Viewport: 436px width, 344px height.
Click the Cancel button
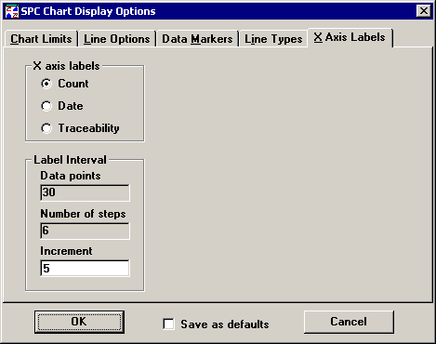[349, 322]
